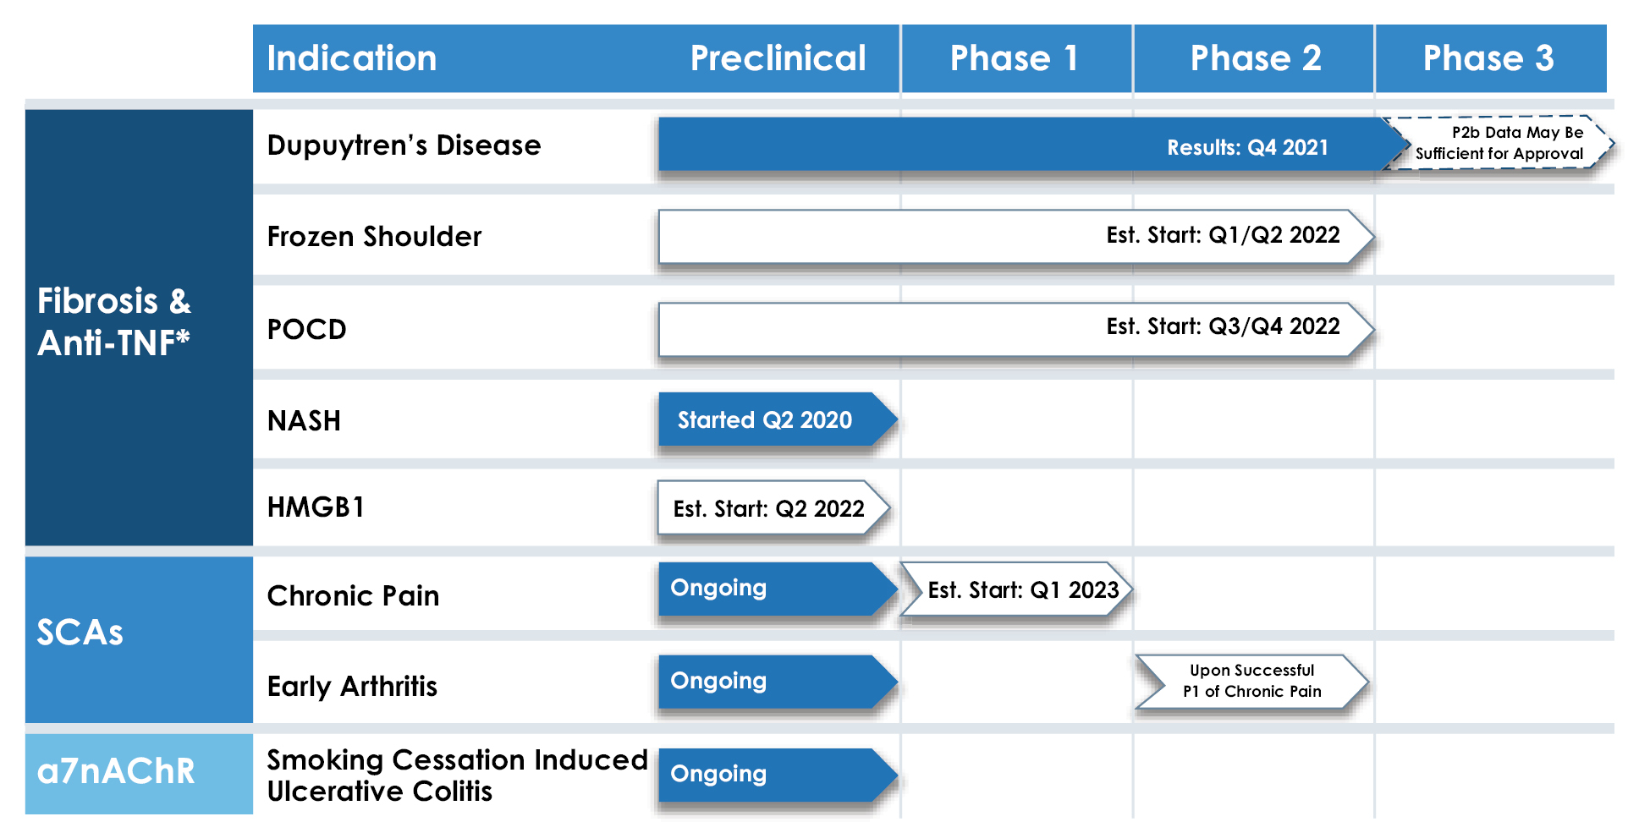
Task: Select the Preclinical column header
Action: tap(778, 58)
